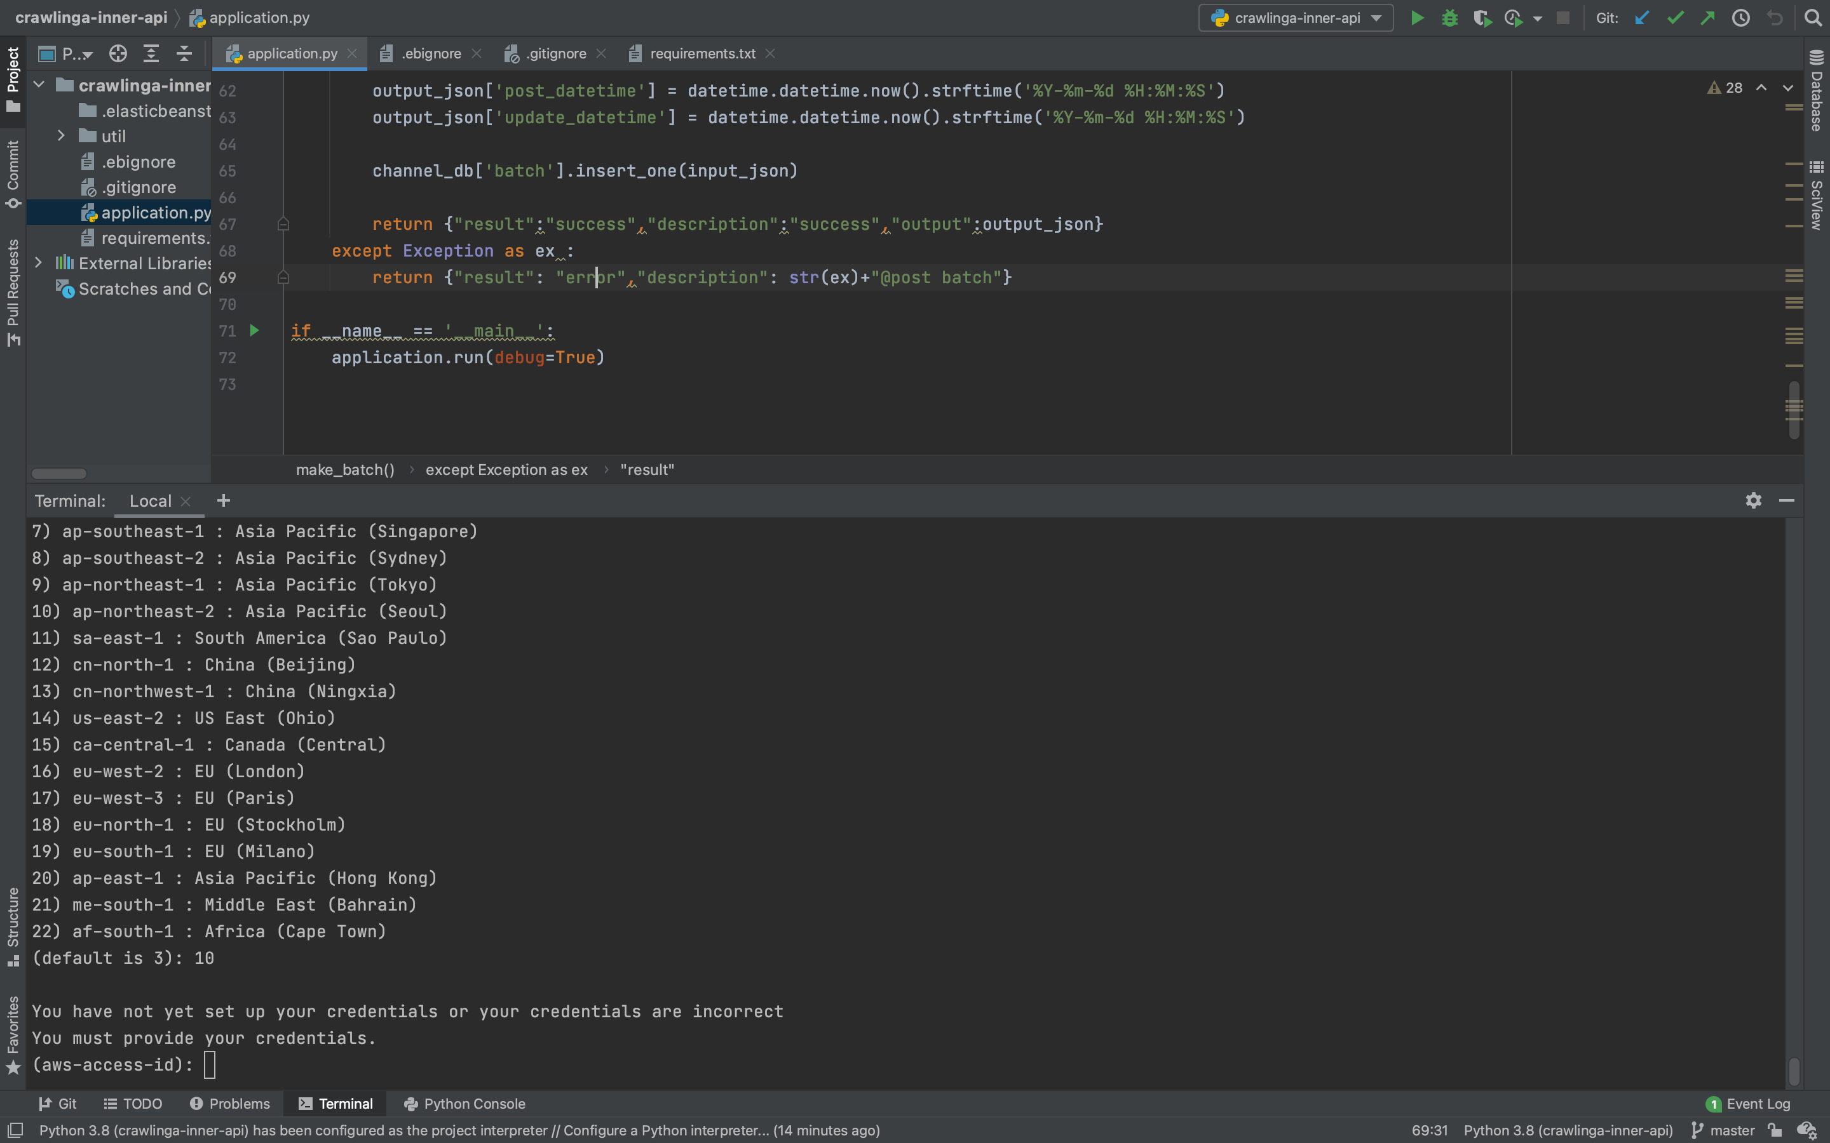This screenshot has height=1143, width=1830.
Task: Toggle the Commit tool window
Action: [x=13, y=174]
